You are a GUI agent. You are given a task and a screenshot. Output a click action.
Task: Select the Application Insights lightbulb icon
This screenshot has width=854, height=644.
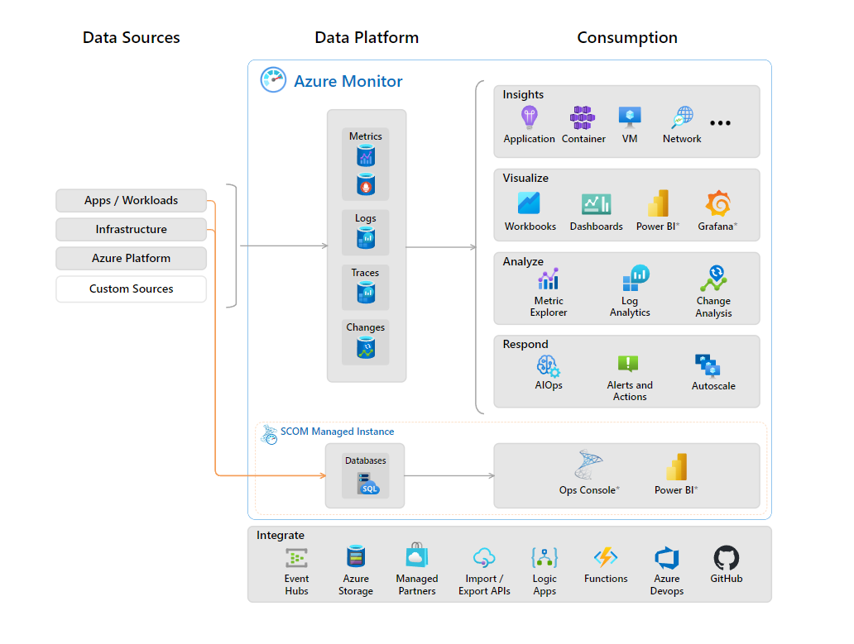pos(529,117)
